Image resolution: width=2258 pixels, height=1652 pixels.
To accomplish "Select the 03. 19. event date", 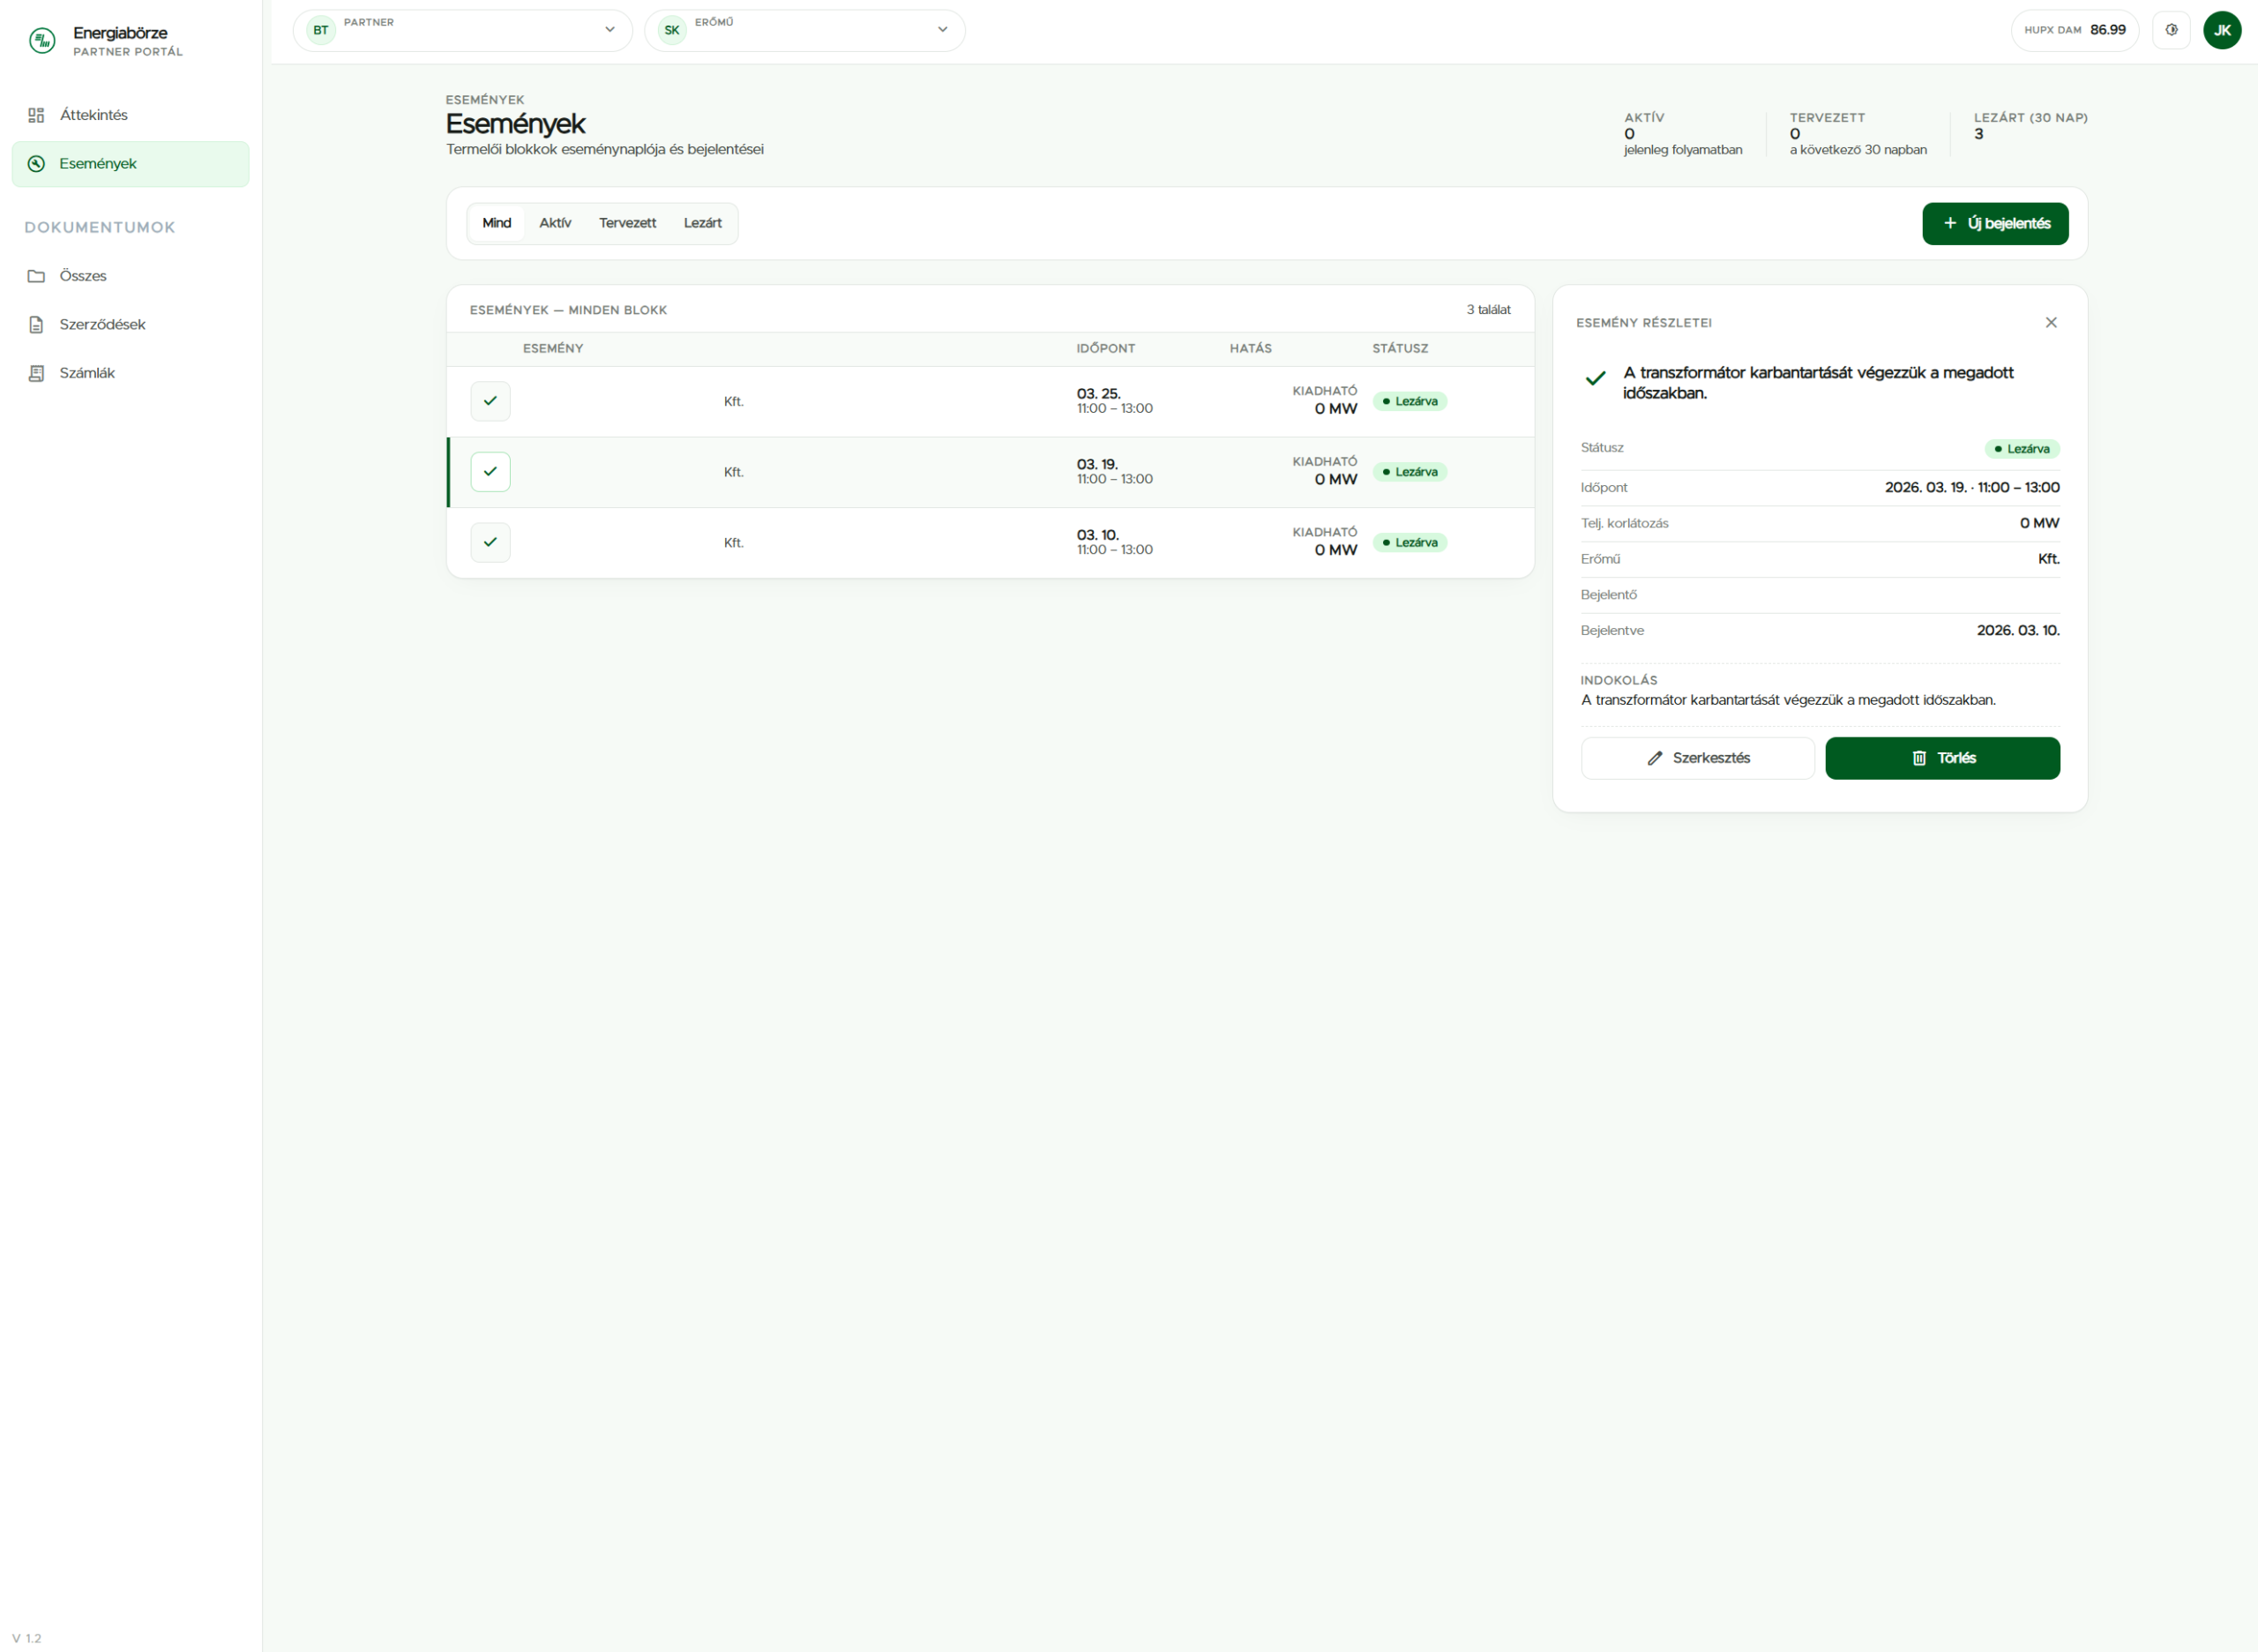I will point(1097,465).
